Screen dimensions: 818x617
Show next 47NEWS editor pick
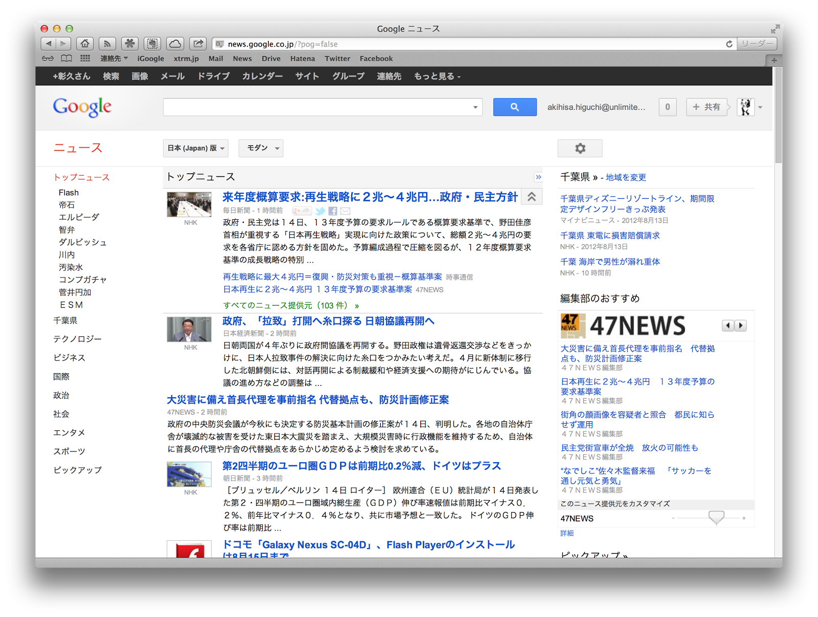[741, 326]
